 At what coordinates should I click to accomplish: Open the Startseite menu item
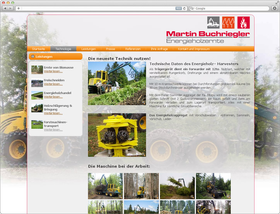pos(38,49)
